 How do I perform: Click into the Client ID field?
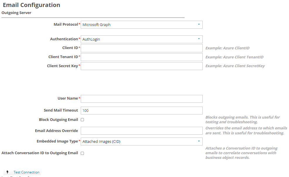point(142,48)
